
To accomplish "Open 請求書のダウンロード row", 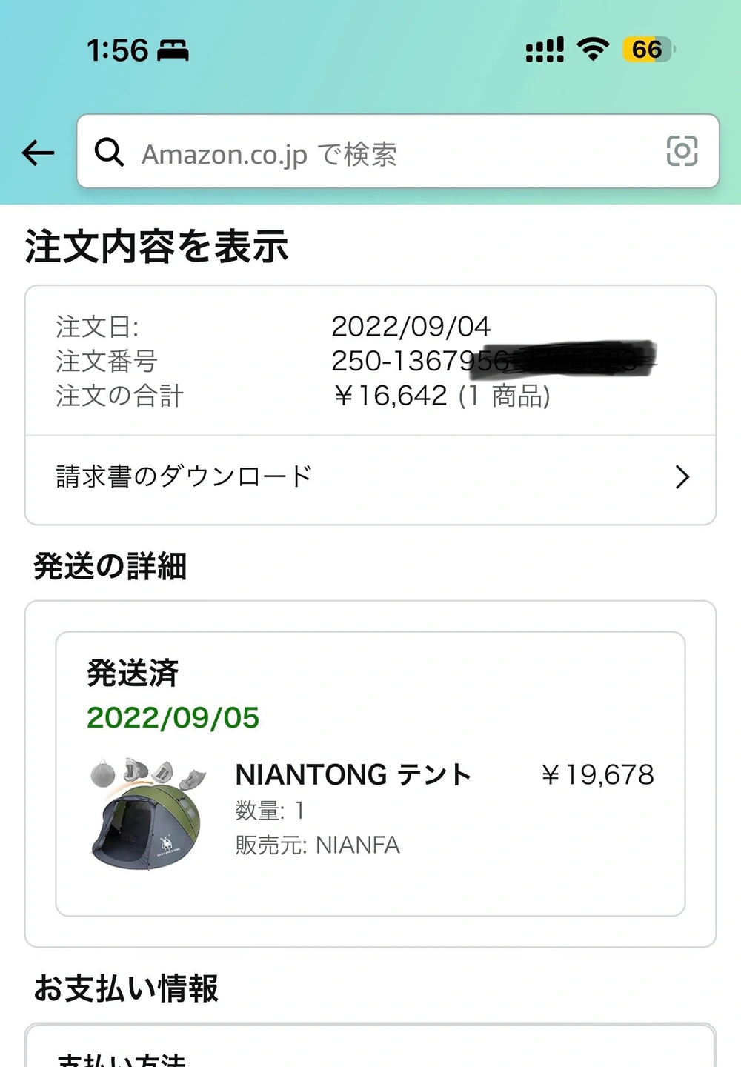I will click(x=370, y=478).
